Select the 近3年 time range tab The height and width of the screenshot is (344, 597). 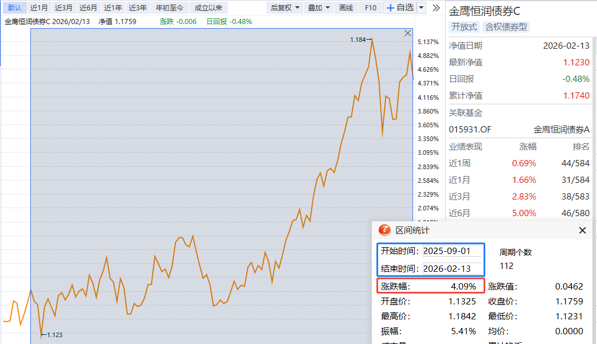click(138, 8)
